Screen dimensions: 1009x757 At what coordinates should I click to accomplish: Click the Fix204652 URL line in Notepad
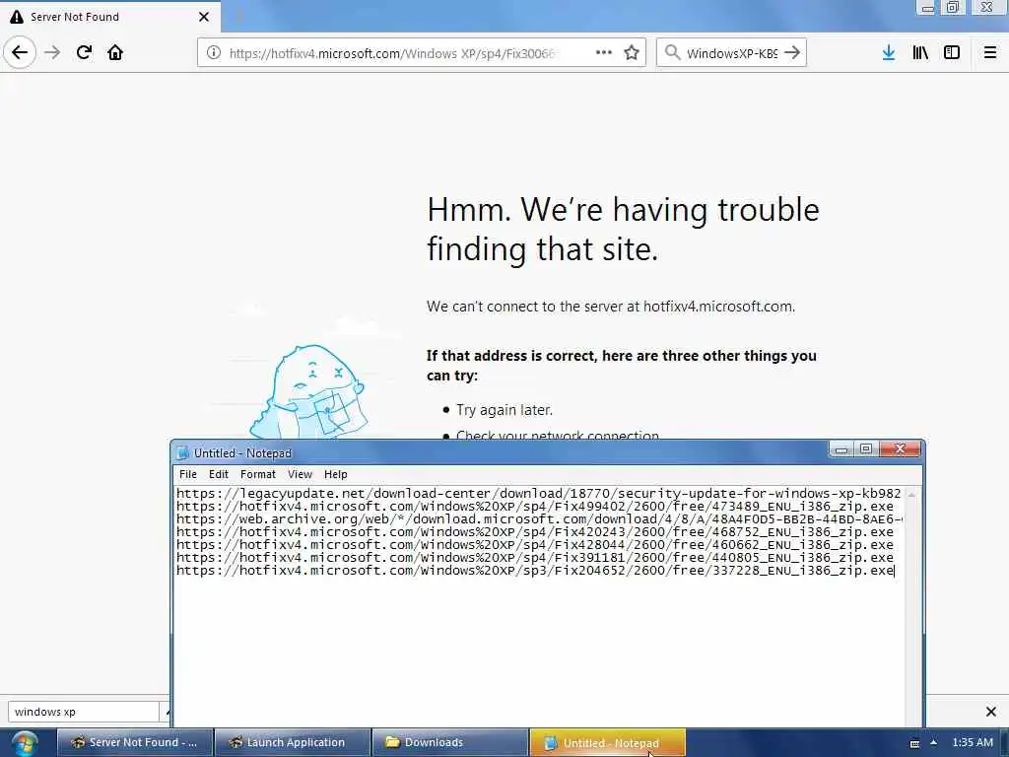(535, 571)
